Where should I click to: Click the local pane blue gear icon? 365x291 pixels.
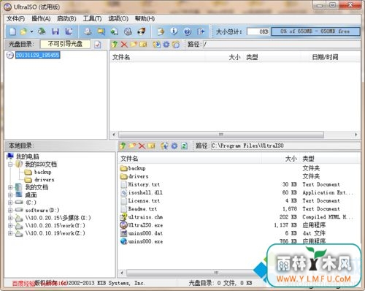[x=174, y=146]
